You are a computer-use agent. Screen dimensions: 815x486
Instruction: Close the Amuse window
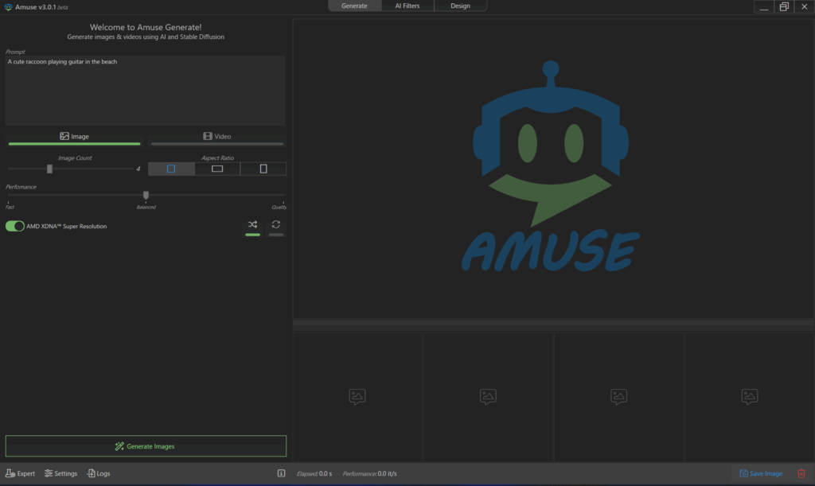pos(804,6)
